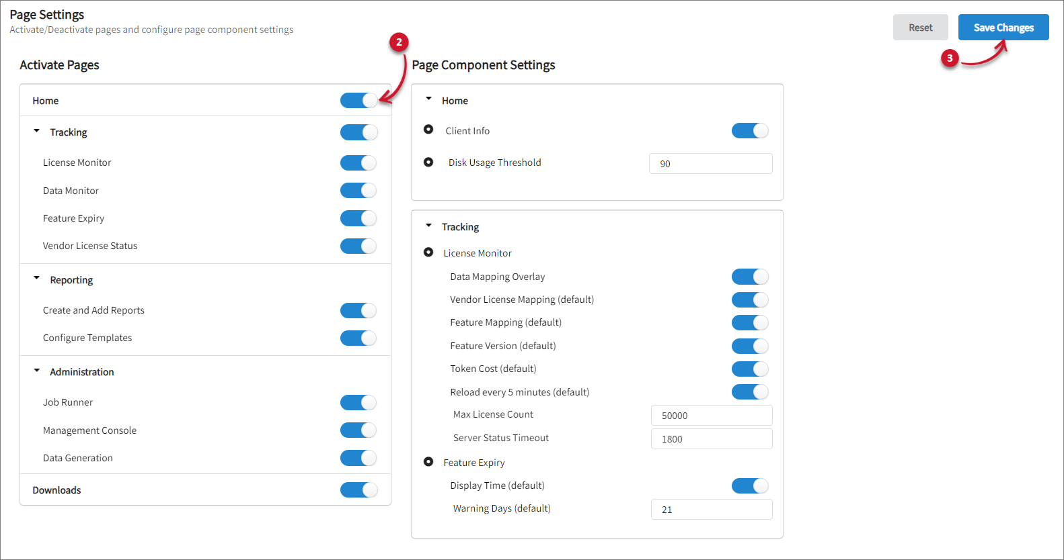Toggle Vendor License Status page off
Screen dimensions: 1064x560
pyautogui.click(x=358, y=246)
